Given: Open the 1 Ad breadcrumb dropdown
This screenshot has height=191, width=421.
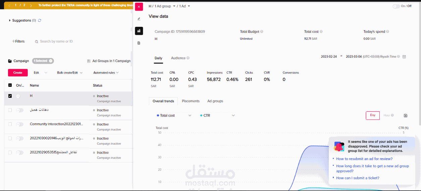Looking at the screenshot, I should (x=185, y=6).
